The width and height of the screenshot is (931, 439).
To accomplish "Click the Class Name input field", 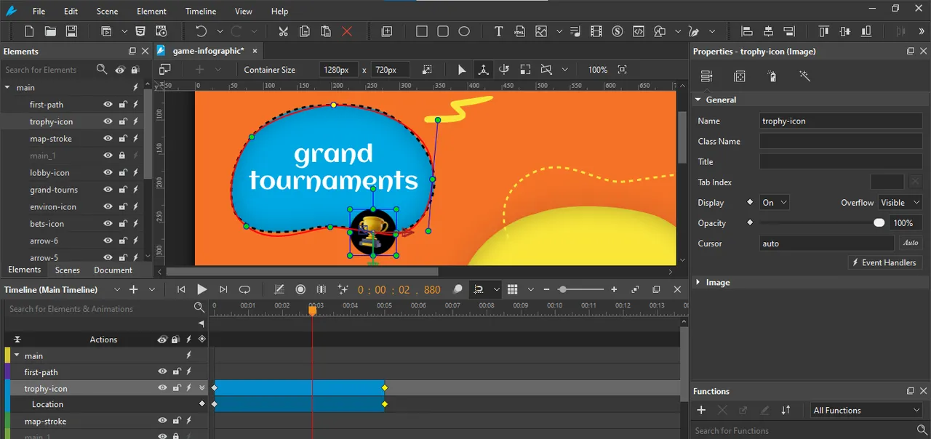I will click(841, 141).
